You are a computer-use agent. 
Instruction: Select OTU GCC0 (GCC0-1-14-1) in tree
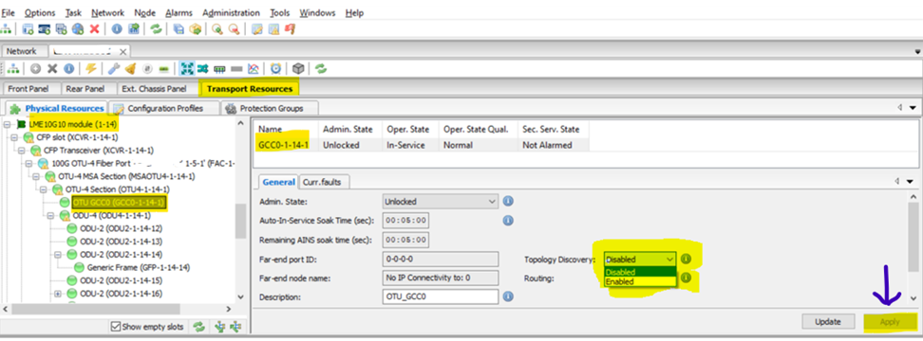click(118, 203)
